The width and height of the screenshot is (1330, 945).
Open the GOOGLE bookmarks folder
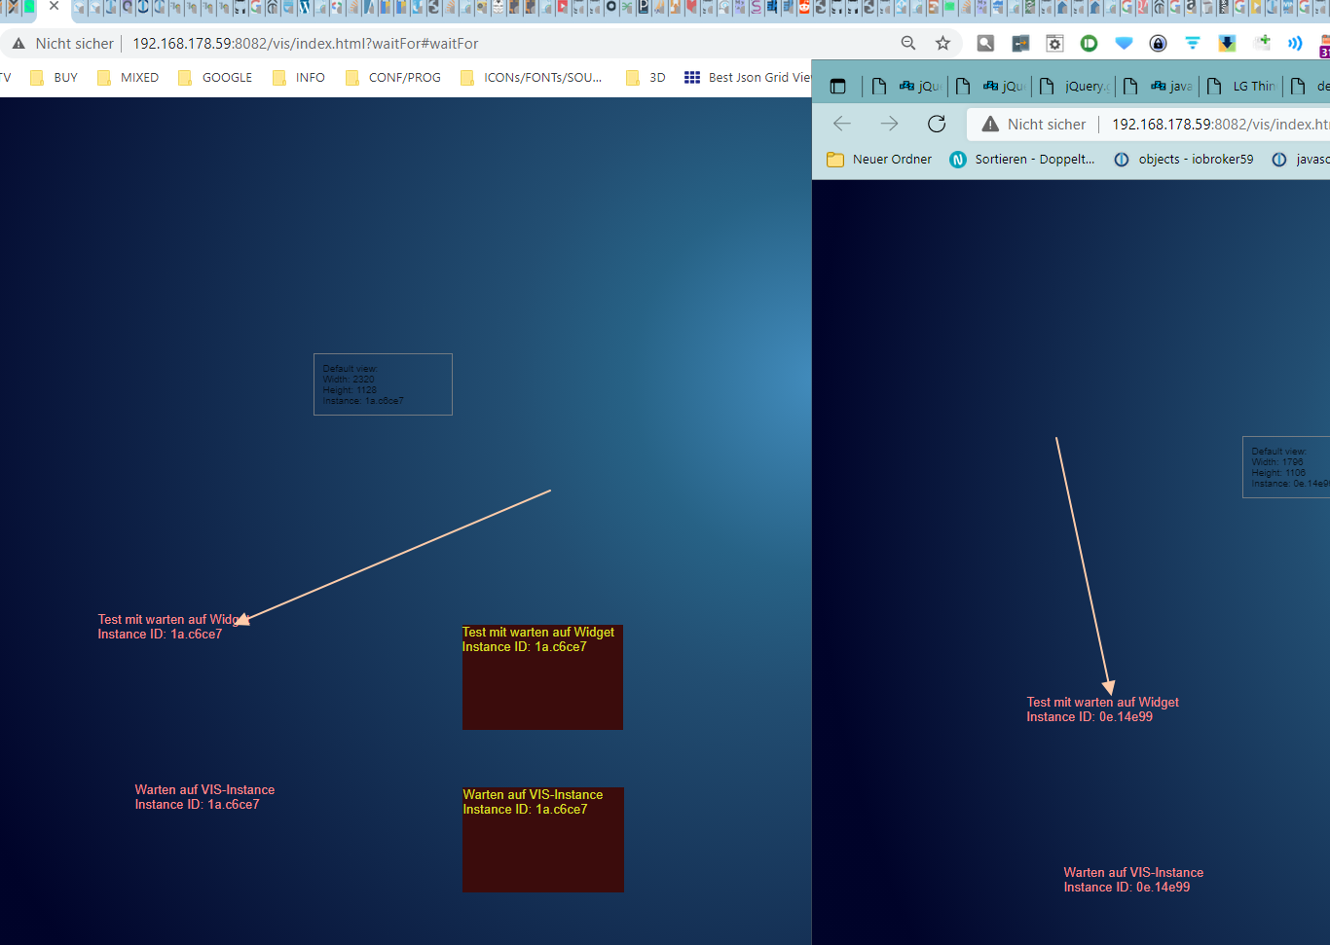[215, 77]
